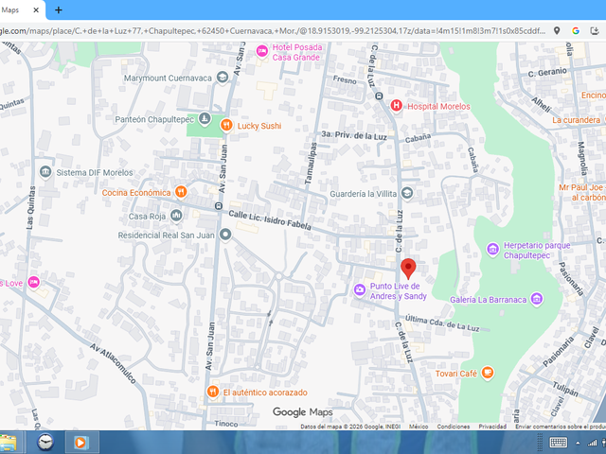Image resolution: width=606 pixels, height=454 pixels.
Task: Show hidden system tray icons
Action: click(x=578, y=444)
